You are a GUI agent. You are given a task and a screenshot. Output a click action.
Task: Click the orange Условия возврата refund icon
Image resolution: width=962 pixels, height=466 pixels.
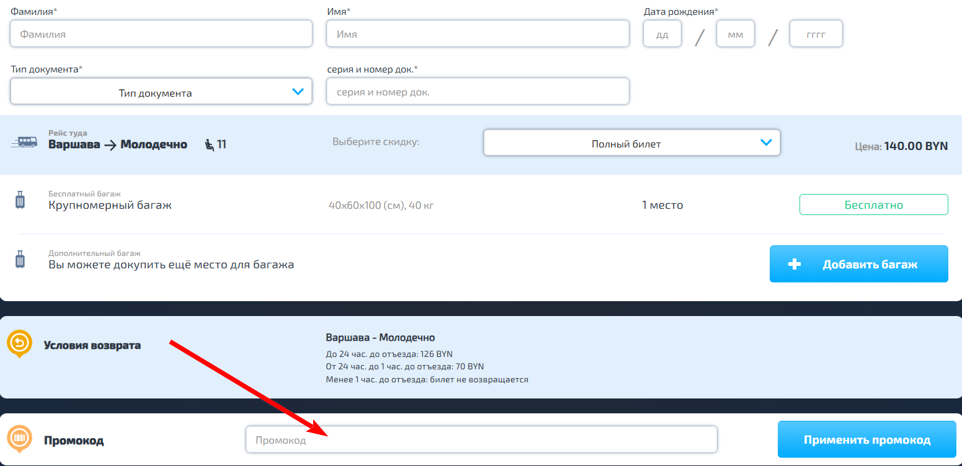tap(19, 343)
